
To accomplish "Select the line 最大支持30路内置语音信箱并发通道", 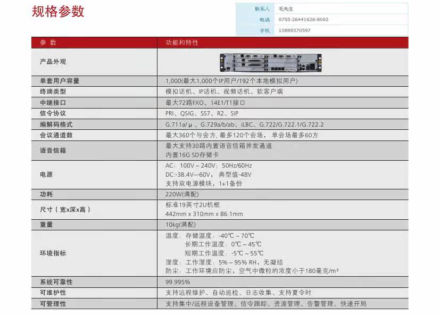I will pos(219,146).
